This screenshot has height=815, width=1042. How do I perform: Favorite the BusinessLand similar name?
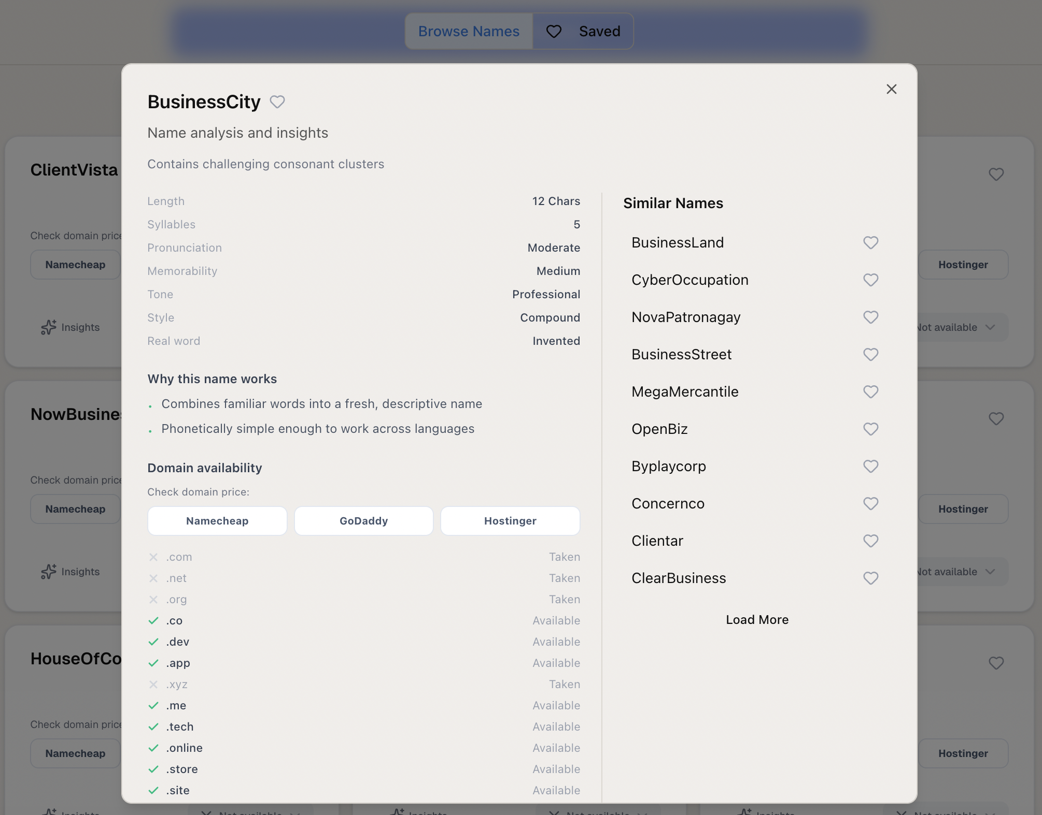[x=870, y=242]
